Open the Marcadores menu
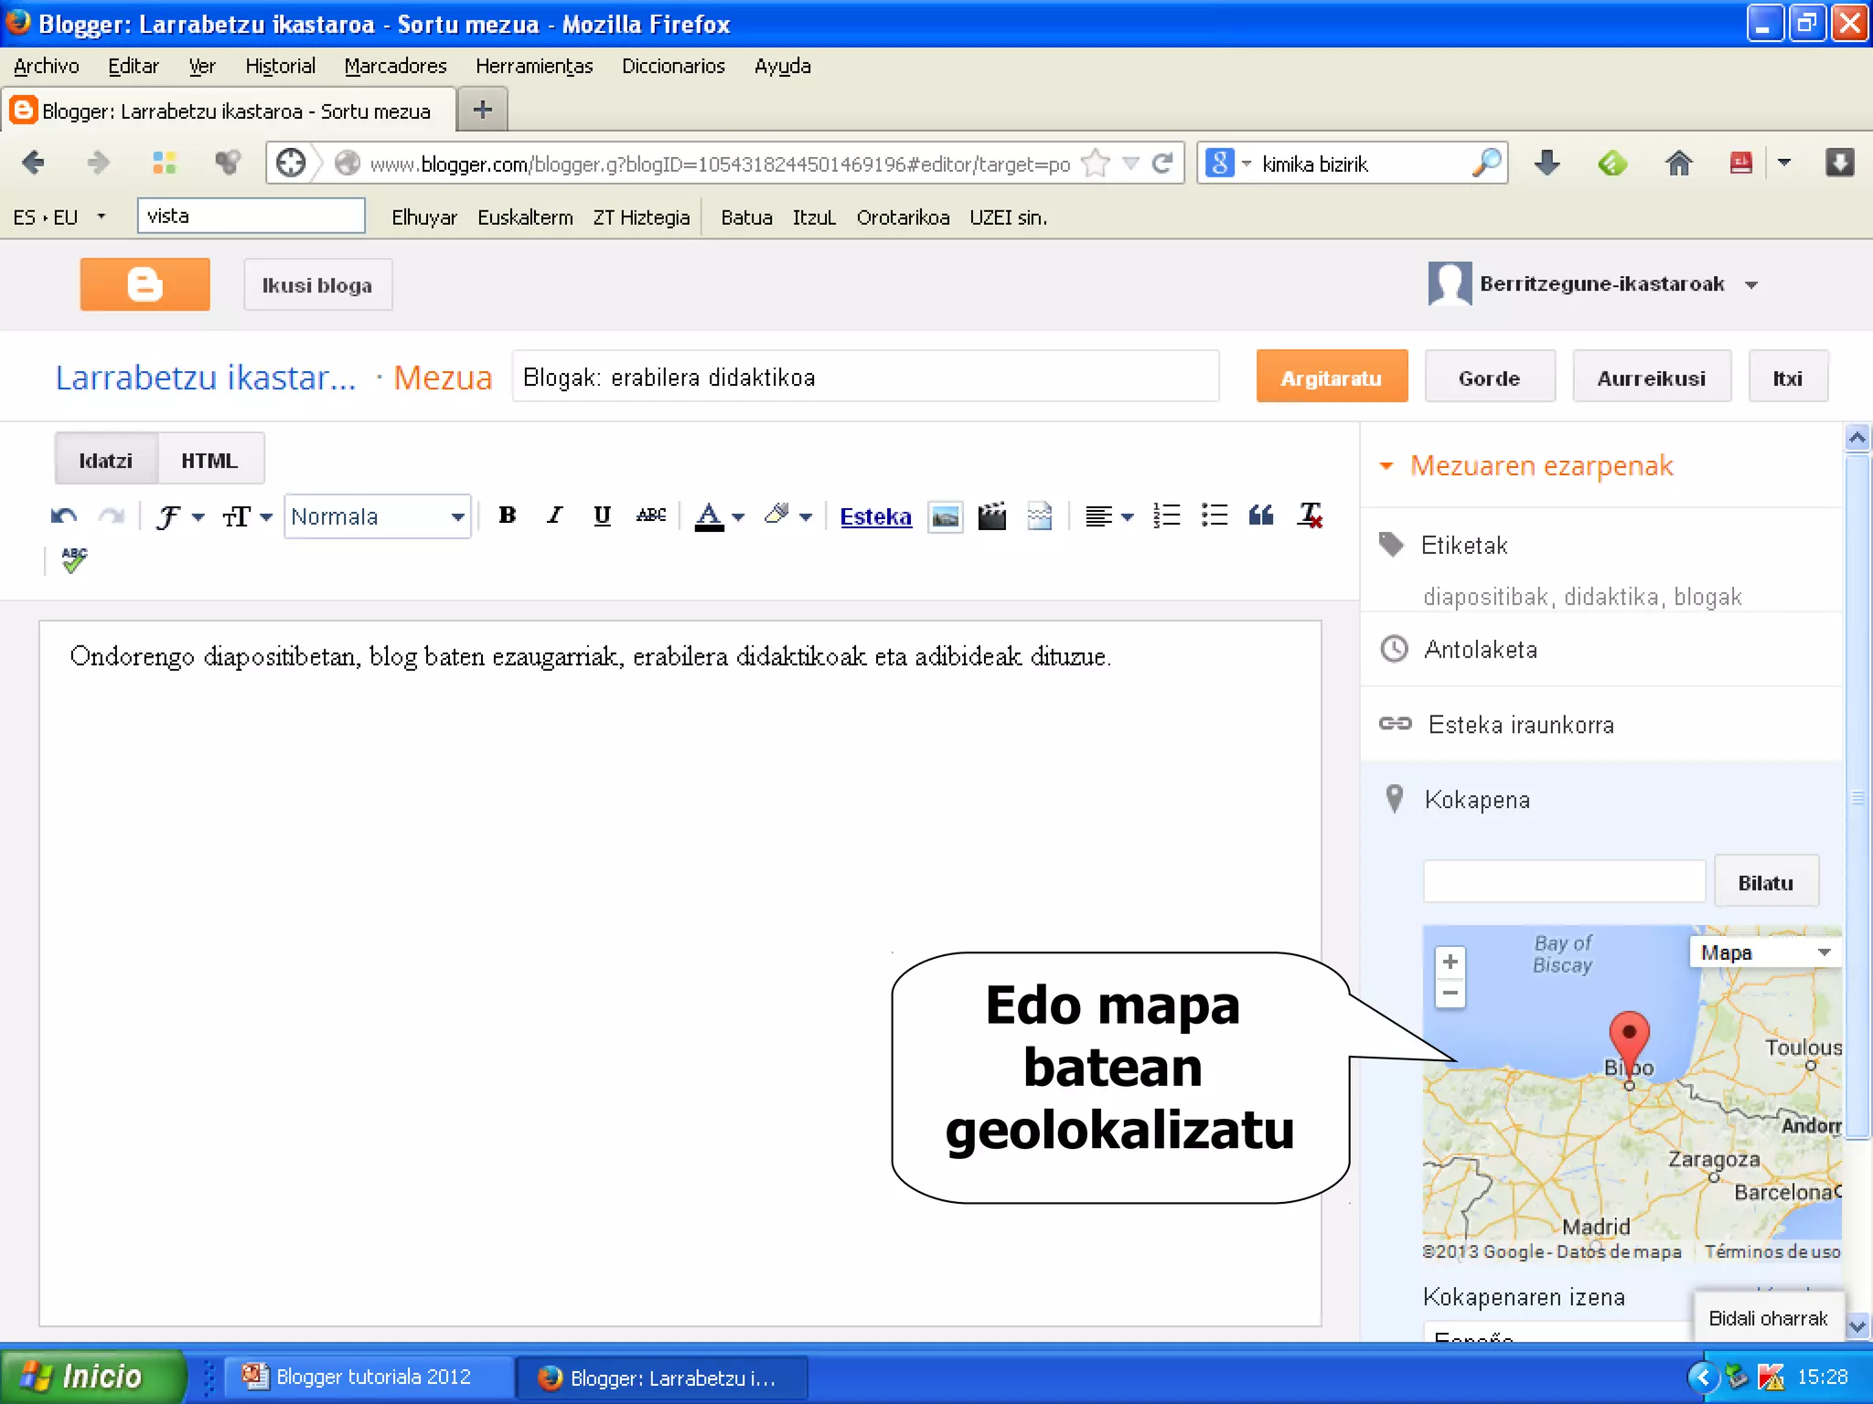Viewport: 1873px width, 1404px height. point(395,66)
